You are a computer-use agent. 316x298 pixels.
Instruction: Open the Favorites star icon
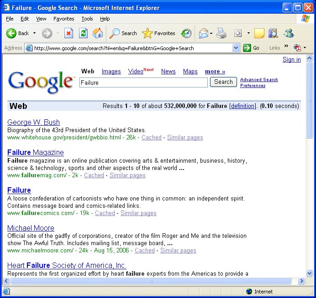coord(147,33)
